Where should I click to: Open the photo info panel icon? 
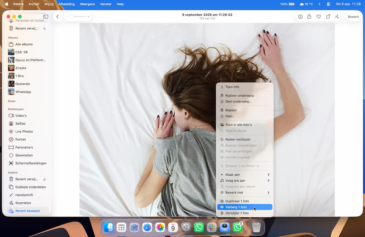click(x=300, y=17)
